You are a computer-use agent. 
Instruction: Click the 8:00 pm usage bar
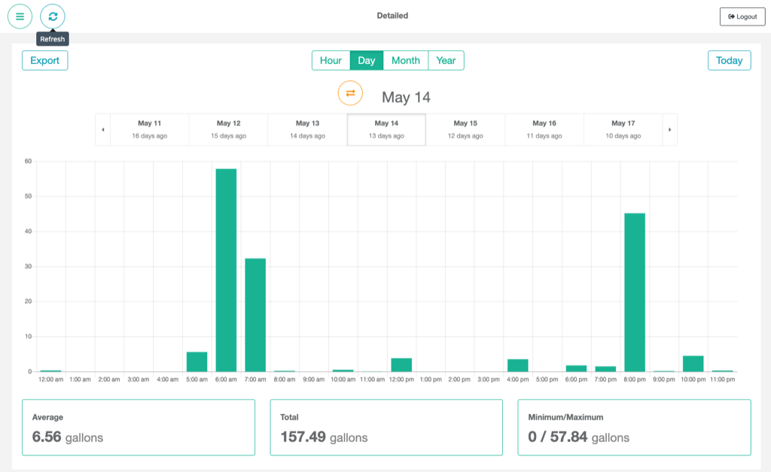coord(635,293)
